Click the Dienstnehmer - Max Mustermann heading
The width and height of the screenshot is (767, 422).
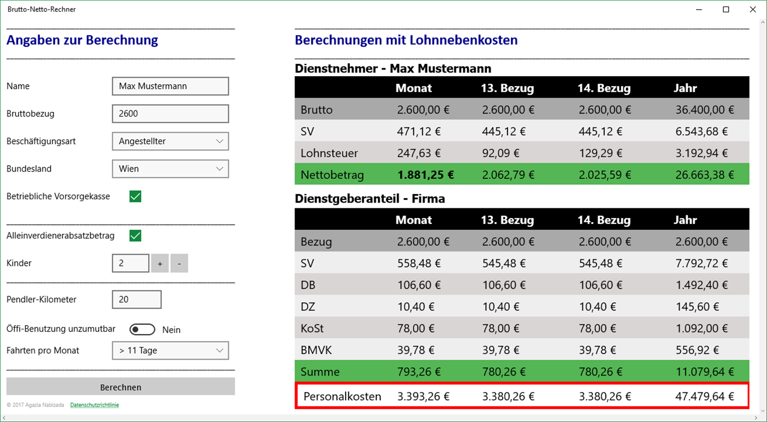point(393,69)
